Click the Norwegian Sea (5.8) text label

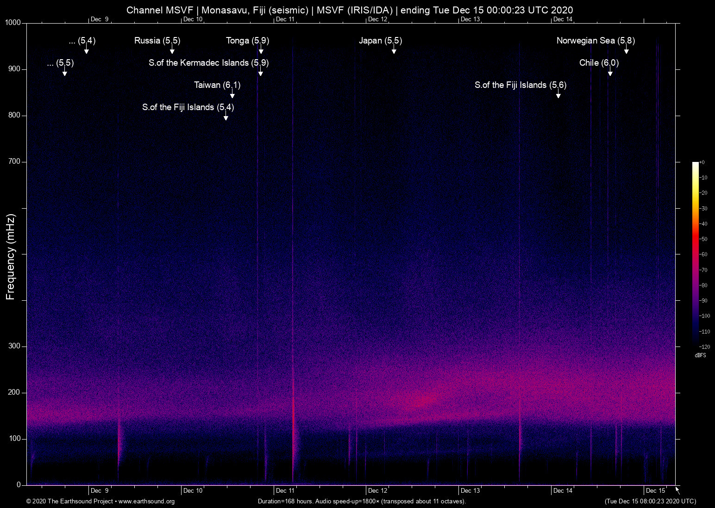click(596, 40)
